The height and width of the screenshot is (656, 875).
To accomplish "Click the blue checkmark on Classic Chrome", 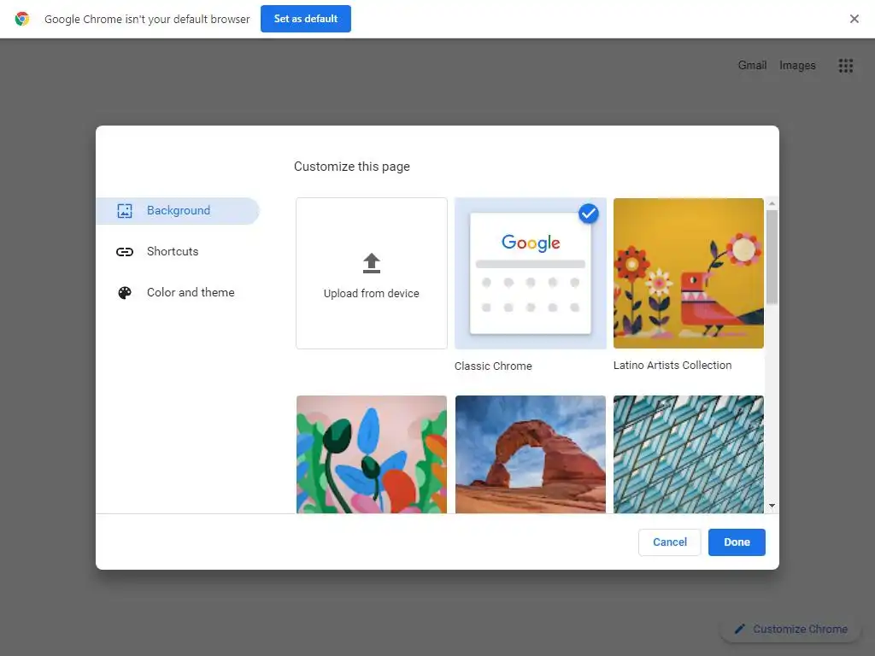I will (588, 214).
